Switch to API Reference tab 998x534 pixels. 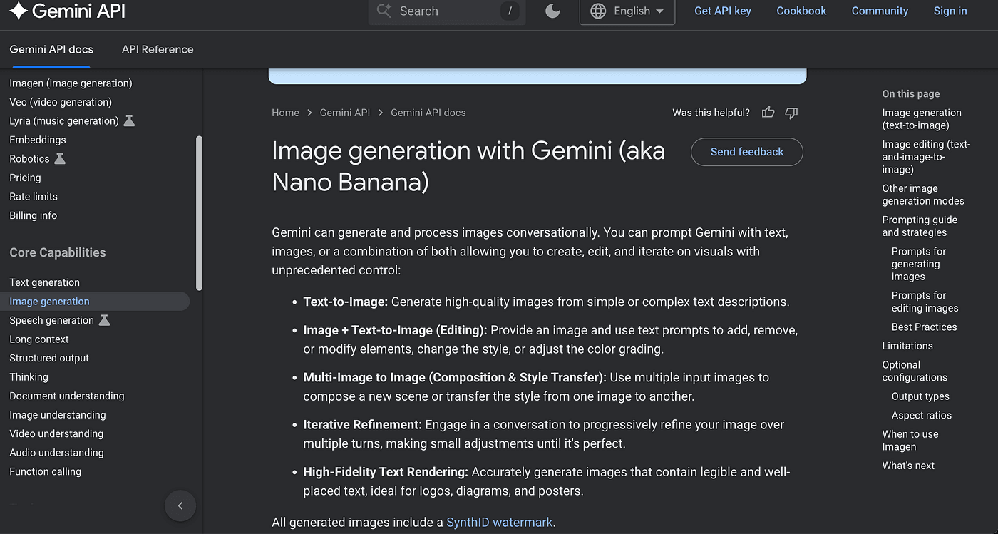pos(158,49)
